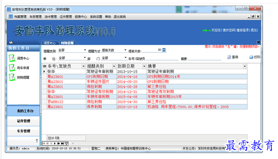Click the filter funnel in grid navigator
This screenshot has height=159, width=278.
66,144
